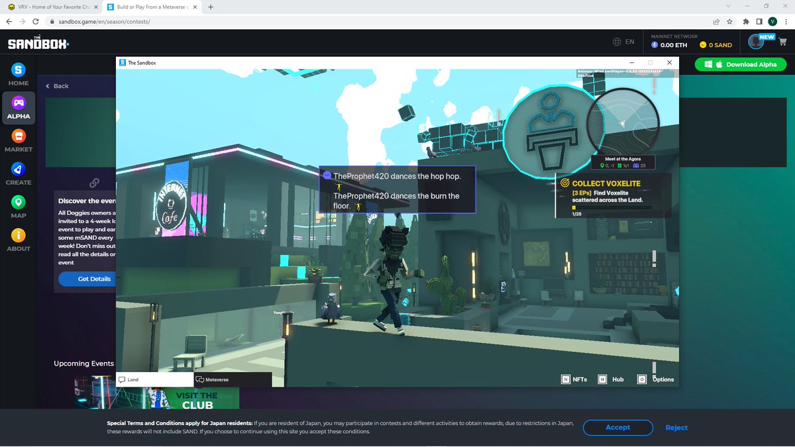Switch to the Land chat tab
Image resolution: width=795 pixels, height=447 pixels.
click(x=155, y=379)
